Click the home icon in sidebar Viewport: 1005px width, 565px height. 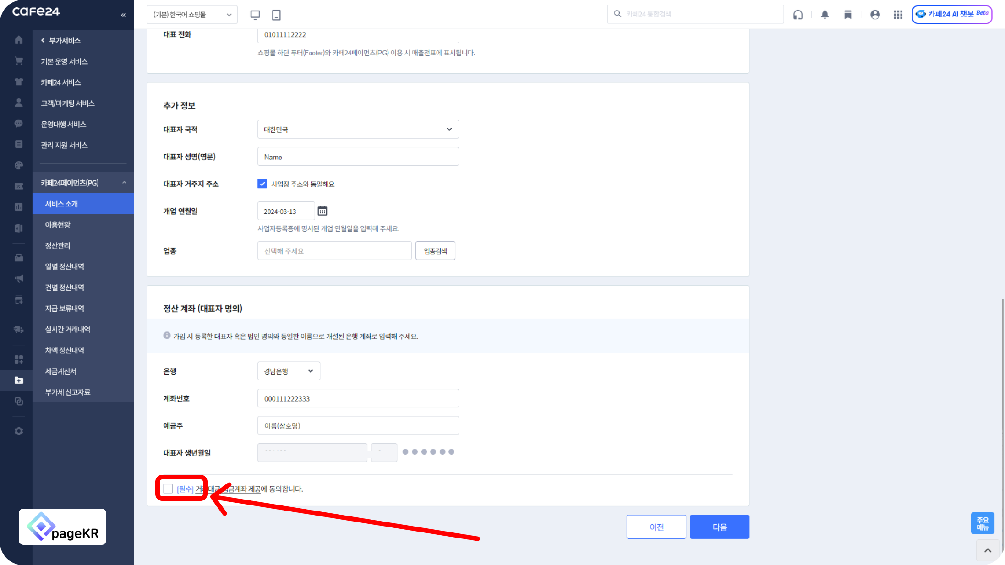19,40
